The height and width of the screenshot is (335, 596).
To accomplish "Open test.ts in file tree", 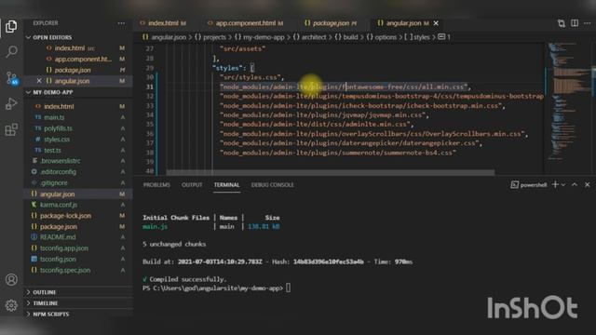I will point(78,151).
